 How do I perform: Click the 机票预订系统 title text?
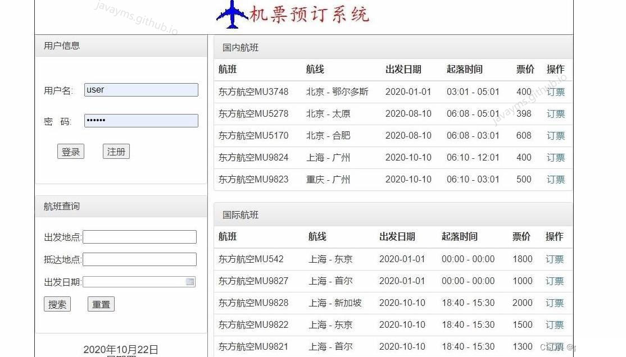click(x=310, y=15)
